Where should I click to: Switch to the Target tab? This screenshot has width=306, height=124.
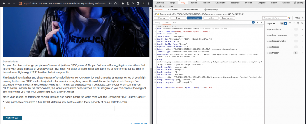(172, 3)
